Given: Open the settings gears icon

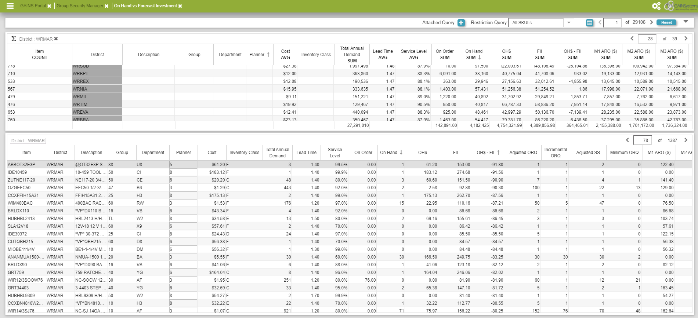Looking at the screenshot, I should click(x=656, y=6).
